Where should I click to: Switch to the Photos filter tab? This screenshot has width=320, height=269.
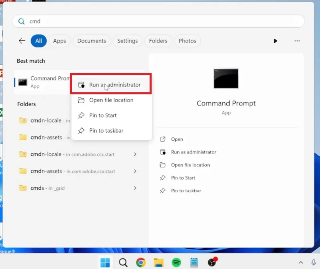187,41
